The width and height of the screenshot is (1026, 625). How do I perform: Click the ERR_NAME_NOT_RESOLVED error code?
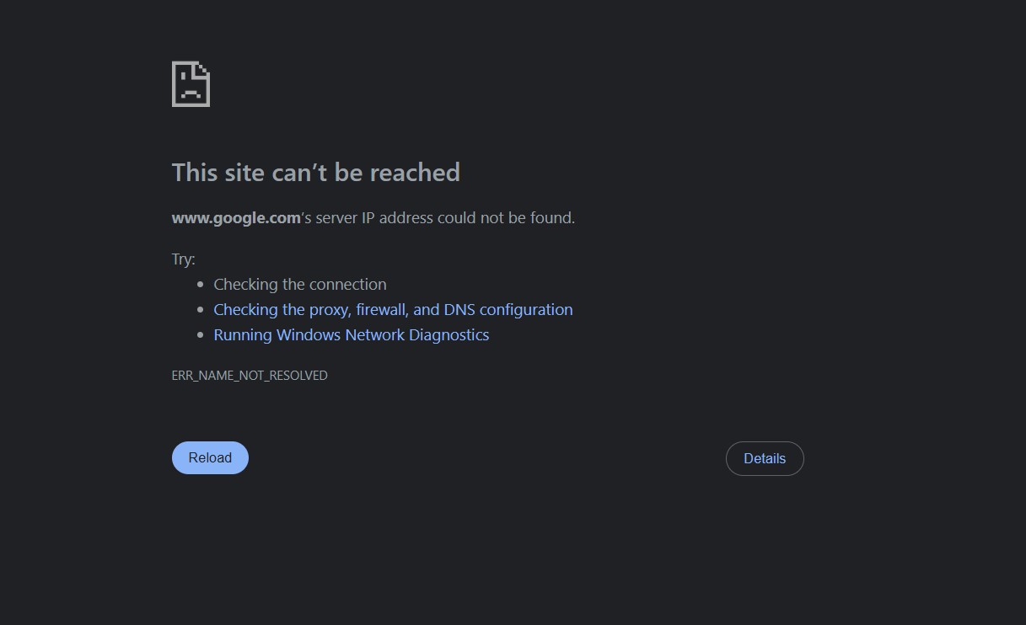250,376
